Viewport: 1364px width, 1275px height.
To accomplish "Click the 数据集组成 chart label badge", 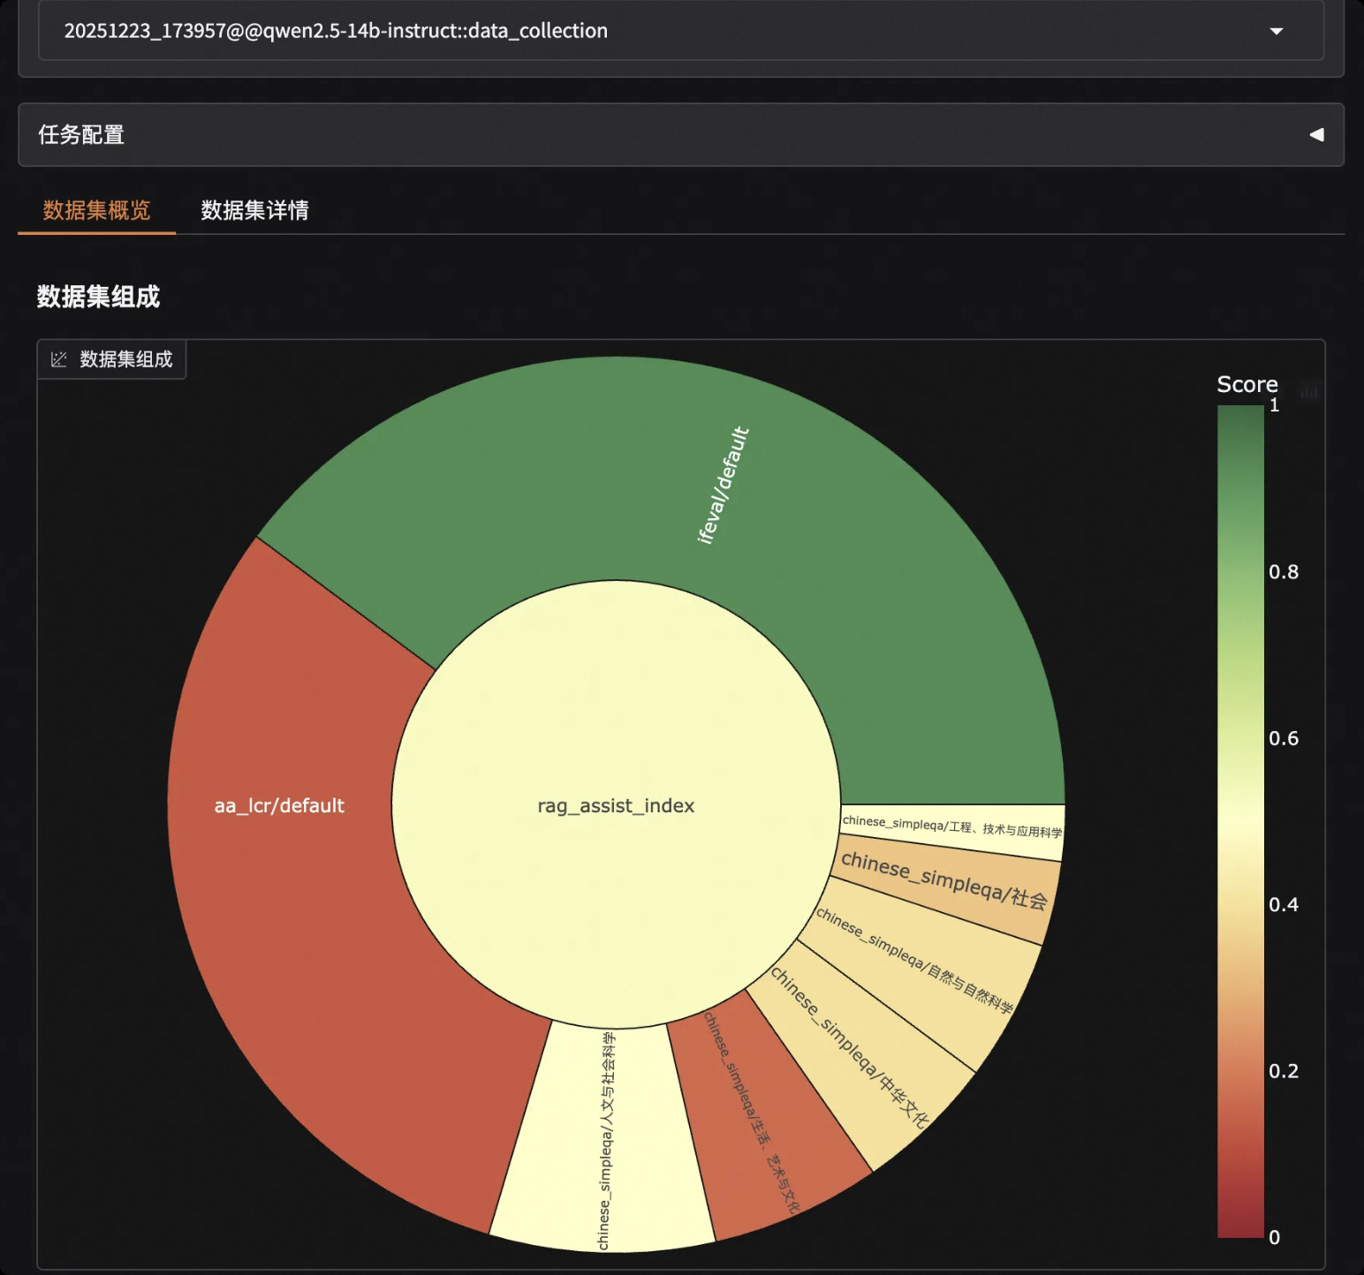I will [x=125, y=359].
